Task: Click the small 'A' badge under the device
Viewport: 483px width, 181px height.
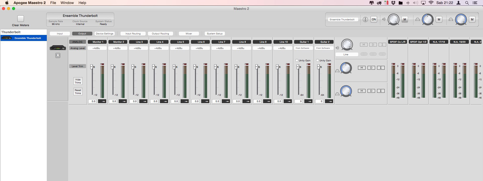Action: click(x=58, y=56)
